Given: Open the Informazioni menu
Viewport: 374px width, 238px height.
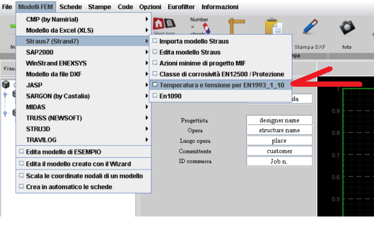Looking at the screenshot, I should pyautogui.click(x=220, y=7).
